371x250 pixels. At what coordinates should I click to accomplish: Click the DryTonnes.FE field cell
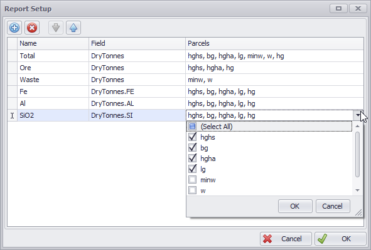click(137, 91)
